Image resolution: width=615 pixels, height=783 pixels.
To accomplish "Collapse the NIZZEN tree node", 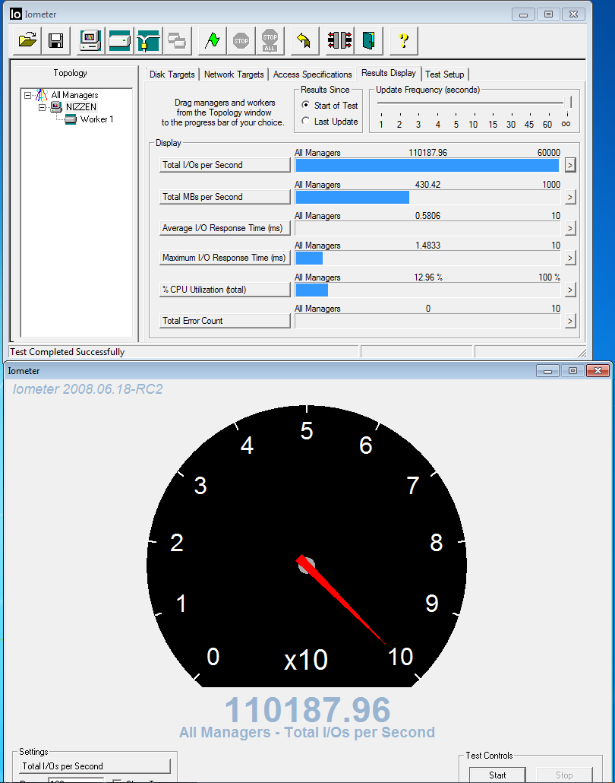I will point(43,107).
